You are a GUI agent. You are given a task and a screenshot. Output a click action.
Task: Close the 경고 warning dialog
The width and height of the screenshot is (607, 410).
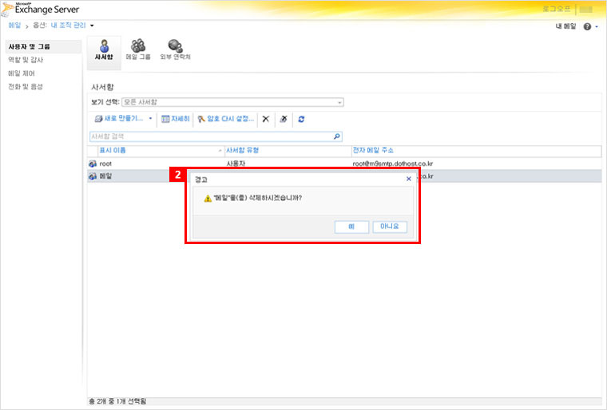[409, 179]
